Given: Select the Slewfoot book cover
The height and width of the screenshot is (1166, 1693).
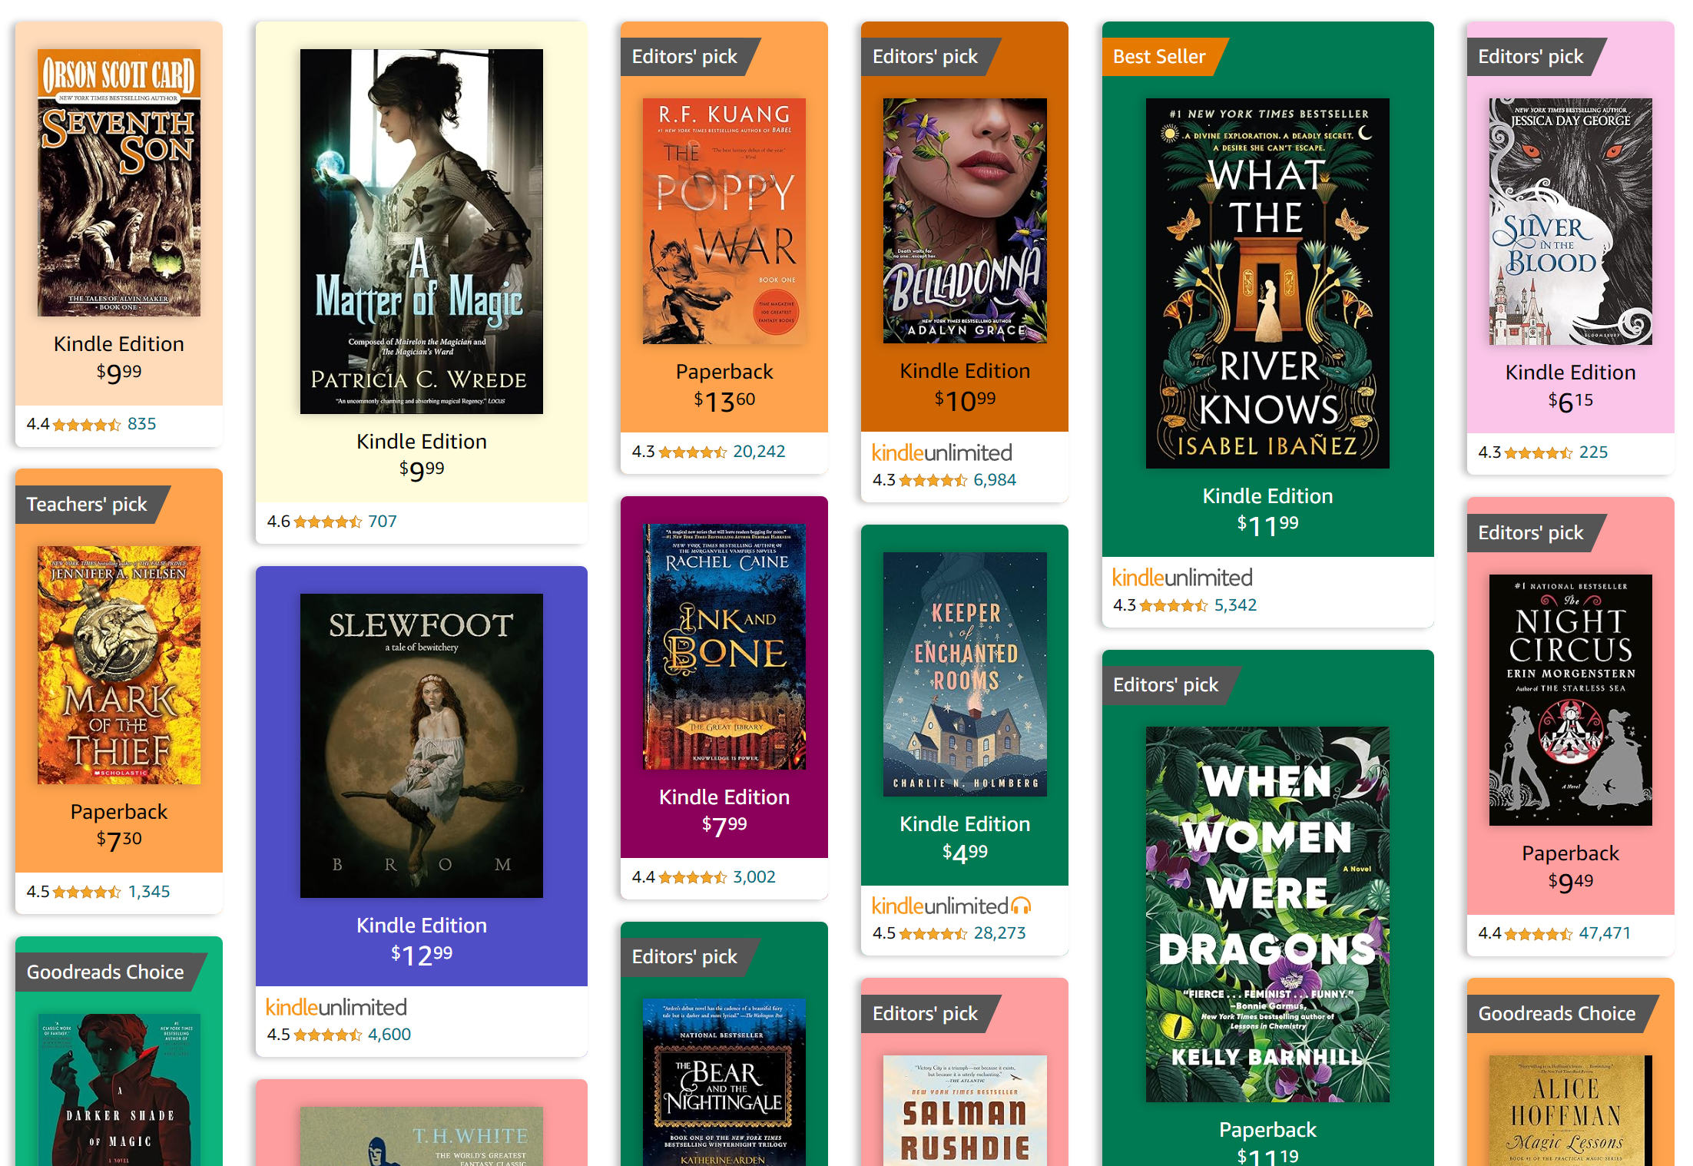Looking at the screenshot, I should tap(422, 746).
